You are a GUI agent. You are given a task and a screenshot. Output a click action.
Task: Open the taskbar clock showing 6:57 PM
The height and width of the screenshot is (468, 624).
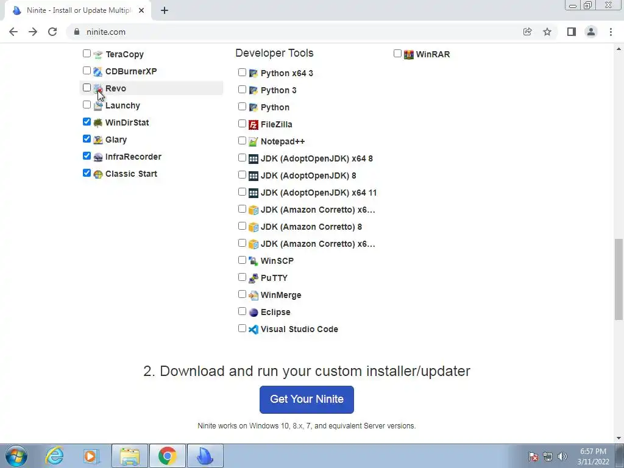tap(593, 456)
